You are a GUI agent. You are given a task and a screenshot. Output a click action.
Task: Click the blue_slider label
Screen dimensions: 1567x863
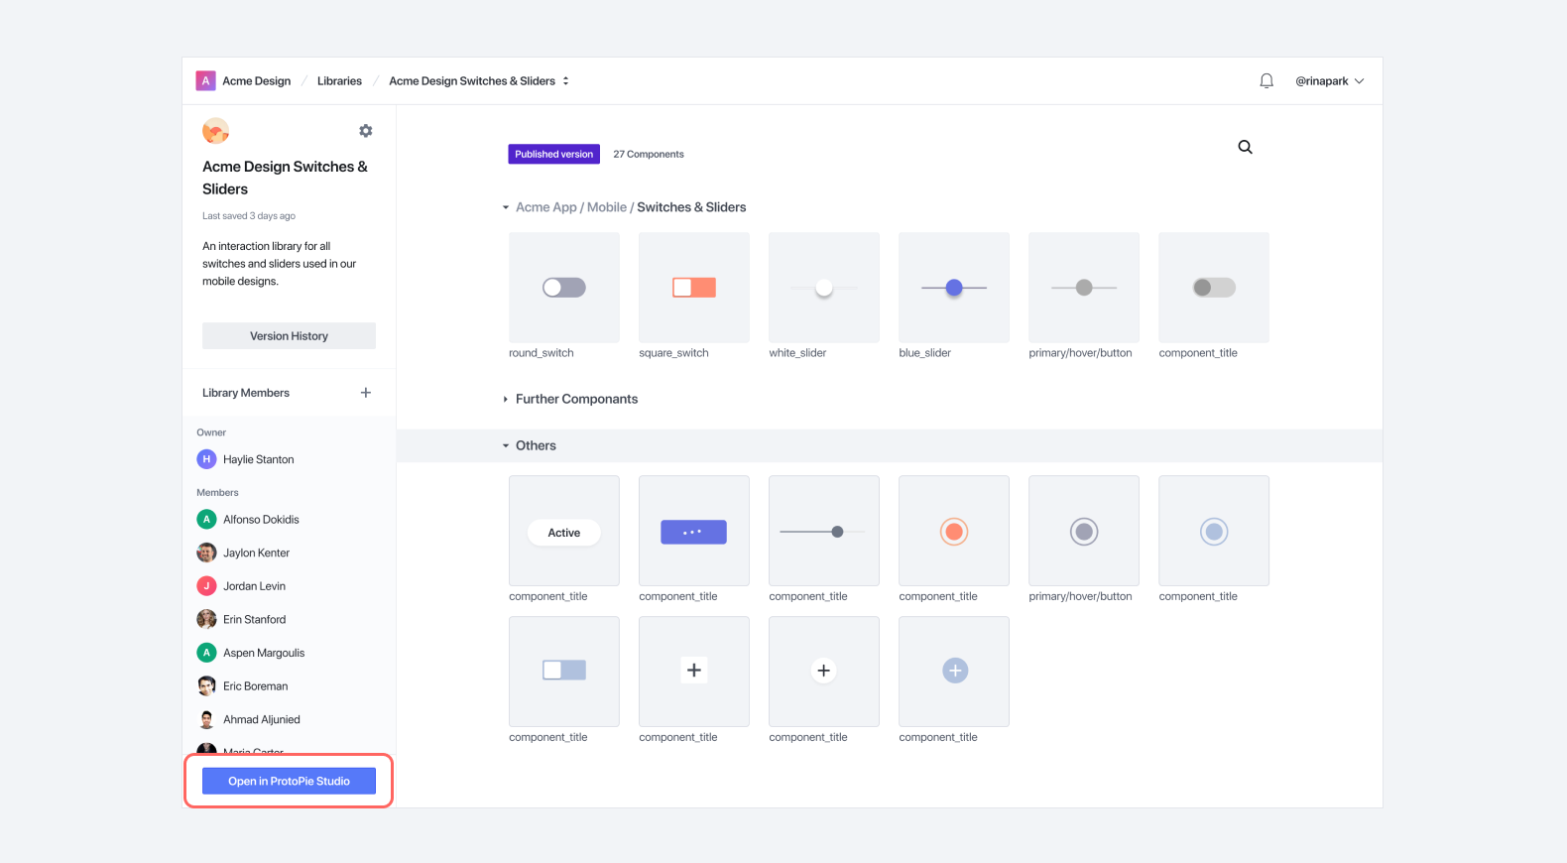coord(924,353)
